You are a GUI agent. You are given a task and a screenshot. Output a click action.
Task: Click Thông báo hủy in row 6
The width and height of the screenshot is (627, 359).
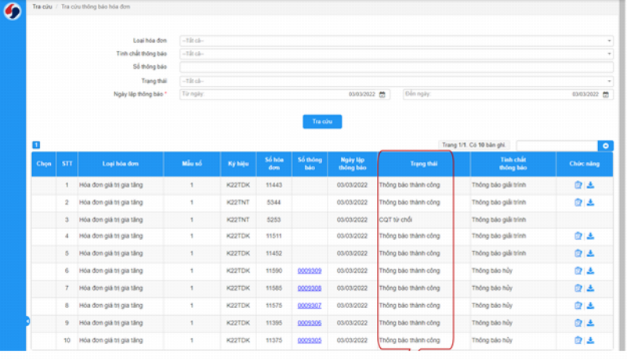coord(492,270)
